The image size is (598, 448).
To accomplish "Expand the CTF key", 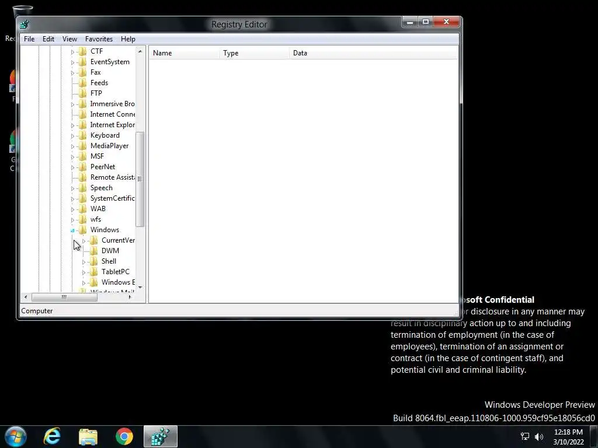I will coord(72,52).
